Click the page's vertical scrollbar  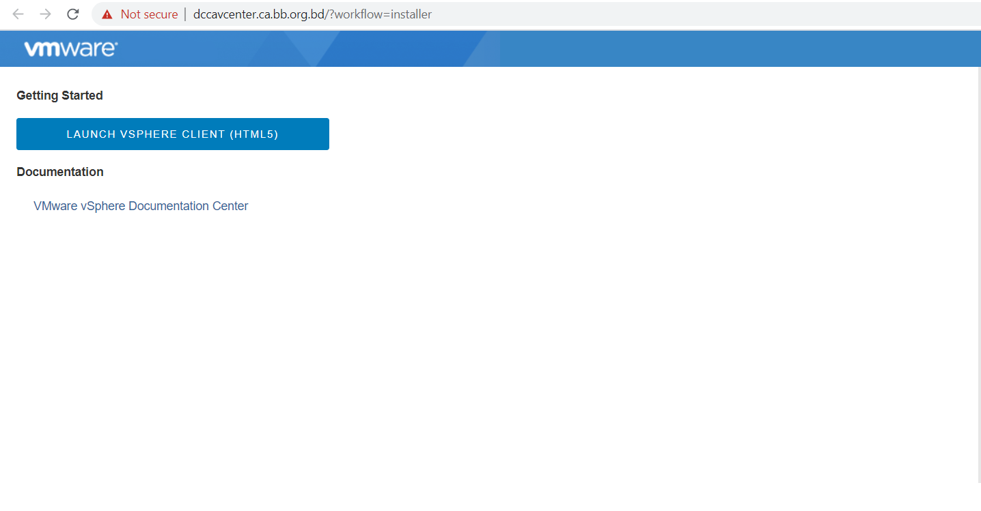point(978,273)
